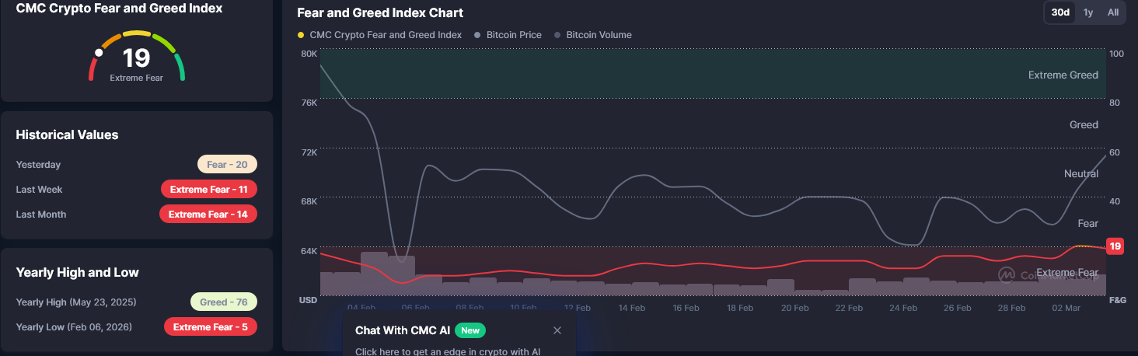Click the Greed - 76 yearly high badge

pos(224,302)
